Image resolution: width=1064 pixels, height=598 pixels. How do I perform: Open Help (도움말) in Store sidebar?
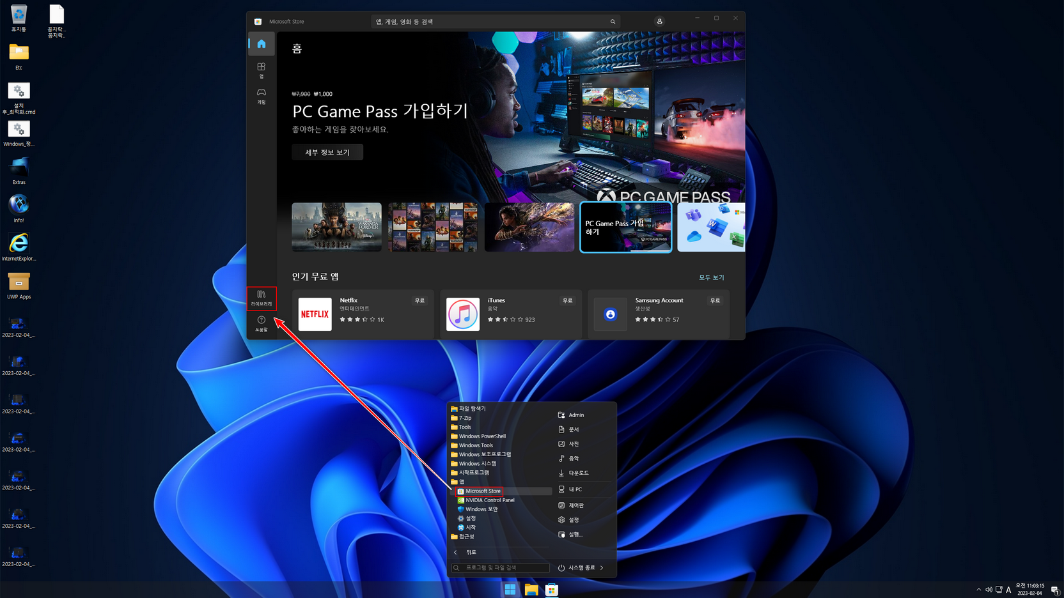(x=262, y=324)
